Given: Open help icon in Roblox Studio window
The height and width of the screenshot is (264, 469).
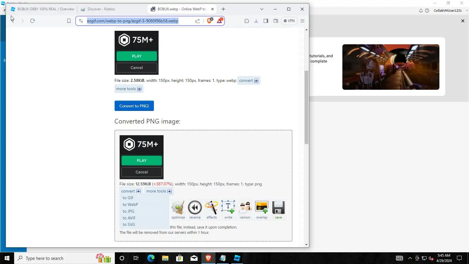Looking at the screenshot, I should tap(427, 11).
